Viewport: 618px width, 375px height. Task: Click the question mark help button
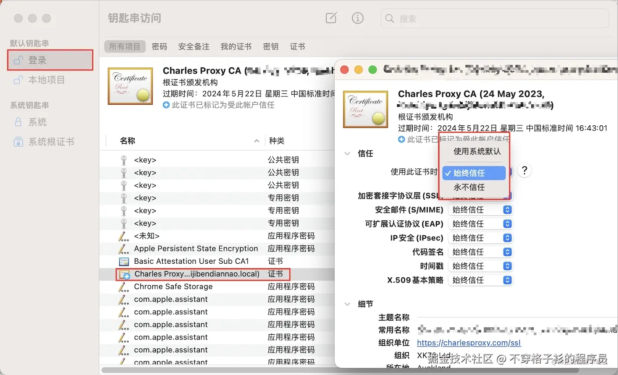point(525,170)
